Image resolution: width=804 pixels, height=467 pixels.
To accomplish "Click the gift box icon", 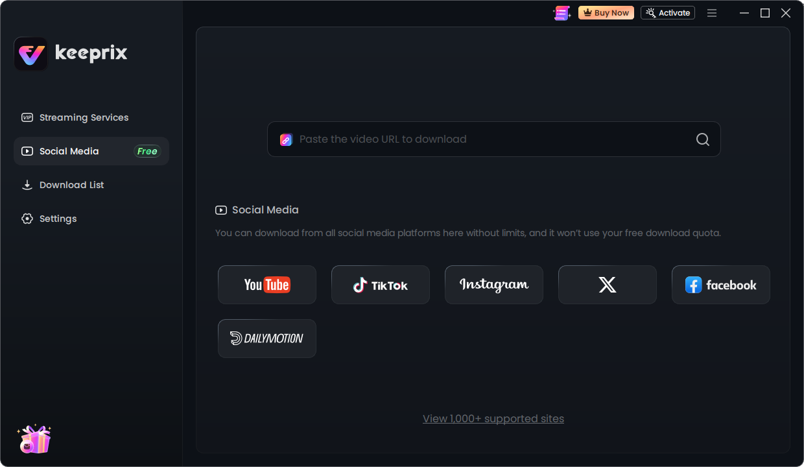I will click(34, 439).
